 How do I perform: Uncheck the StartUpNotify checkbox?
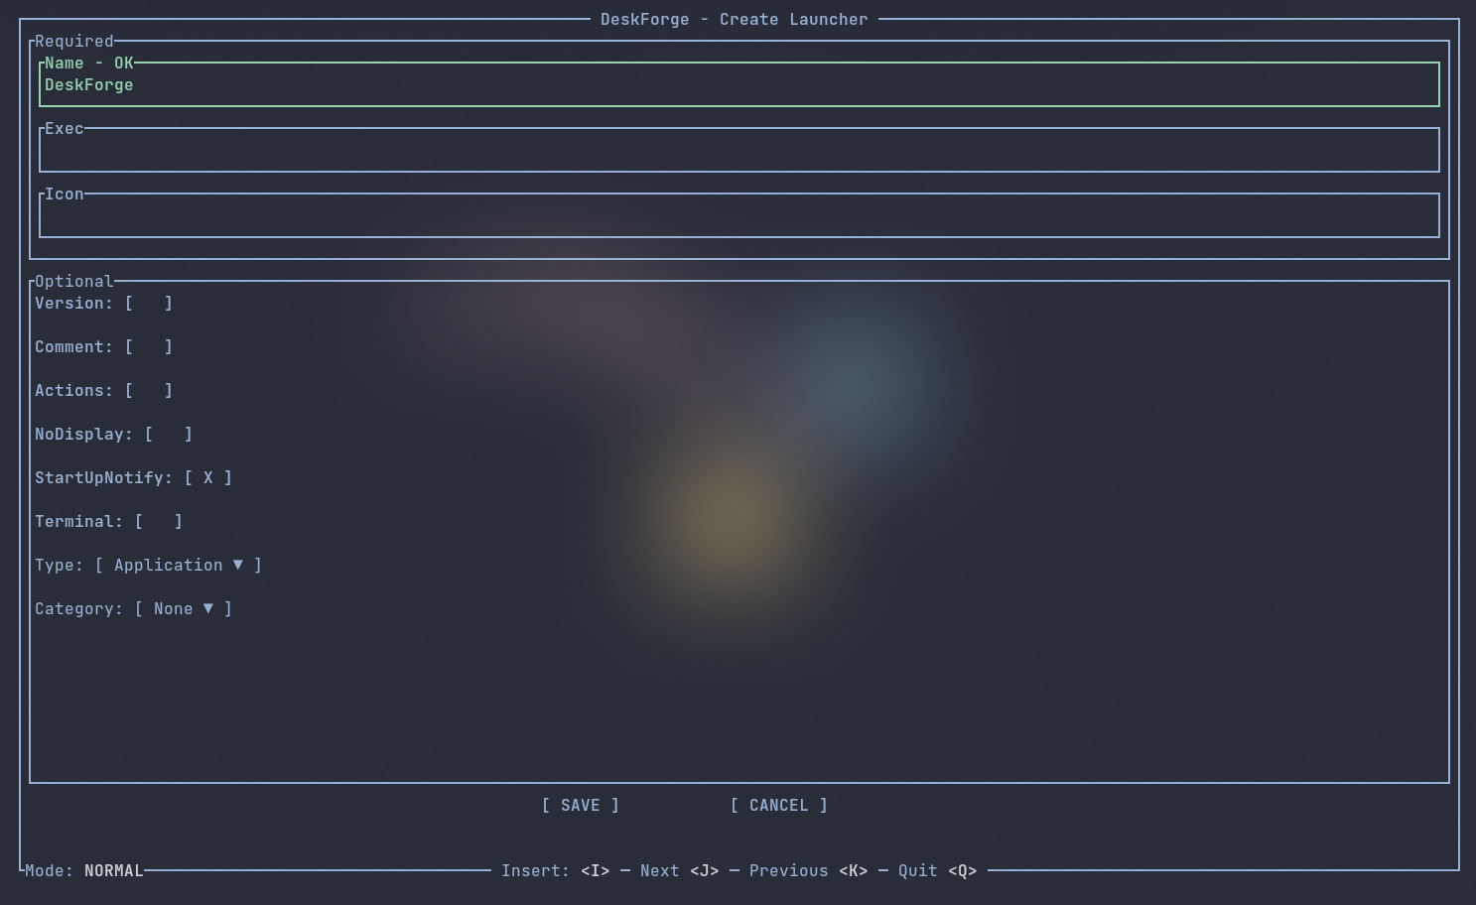pyautogui.click(x=208, y=478)
